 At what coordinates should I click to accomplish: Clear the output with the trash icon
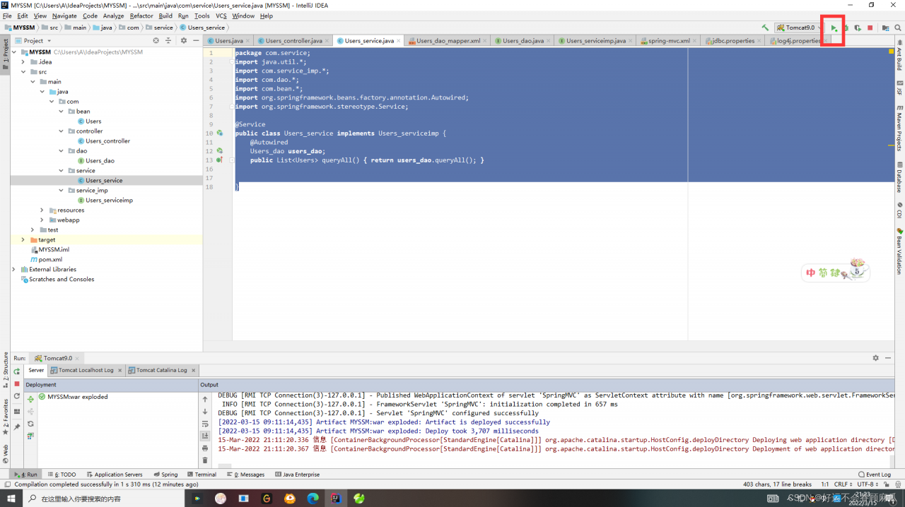coord(205,460)
